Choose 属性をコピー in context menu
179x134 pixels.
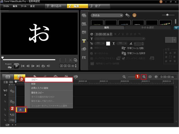[49, 93]
